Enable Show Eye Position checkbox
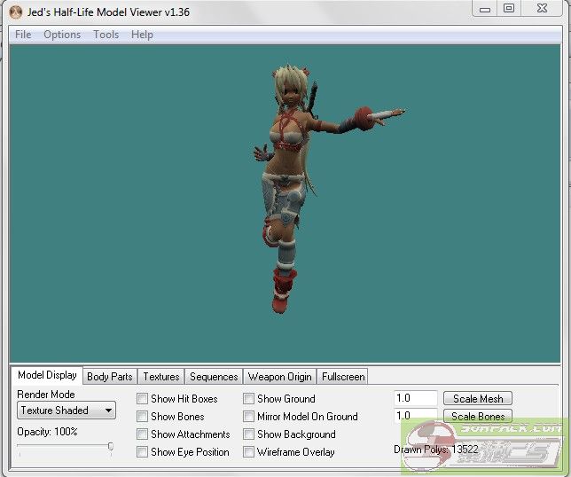The image size is (571, 477). (142, 452)
